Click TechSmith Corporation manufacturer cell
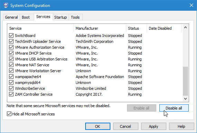 95,41
